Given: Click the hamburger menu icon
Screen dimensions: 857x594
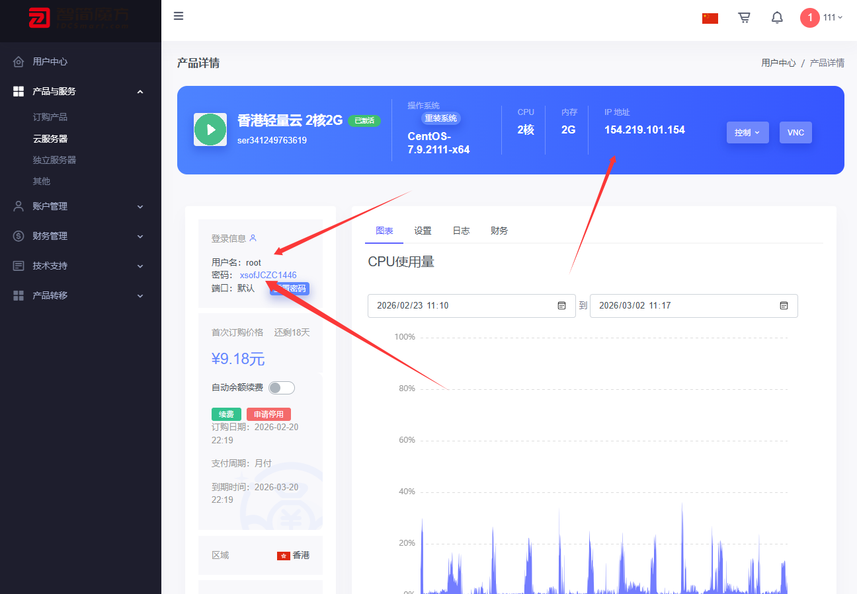Looking at the screenshot, I should pos(179,16).
